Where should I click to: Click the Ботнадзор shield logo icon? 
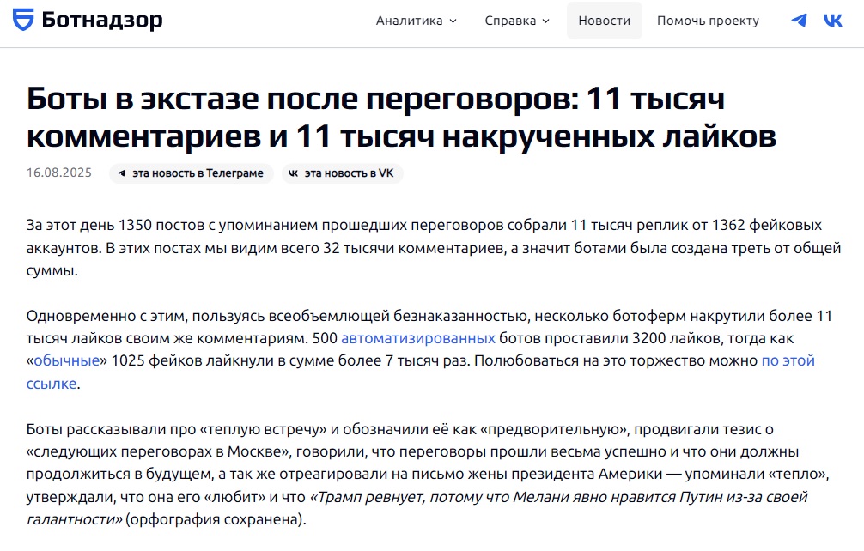click(23, 20)
